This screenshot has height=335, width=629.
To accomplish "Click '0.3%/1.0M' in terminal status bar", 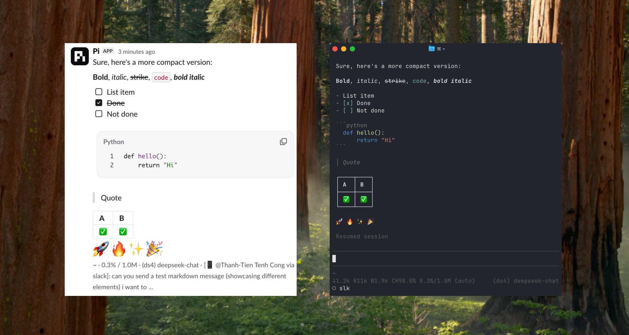I will click(435, 281).
